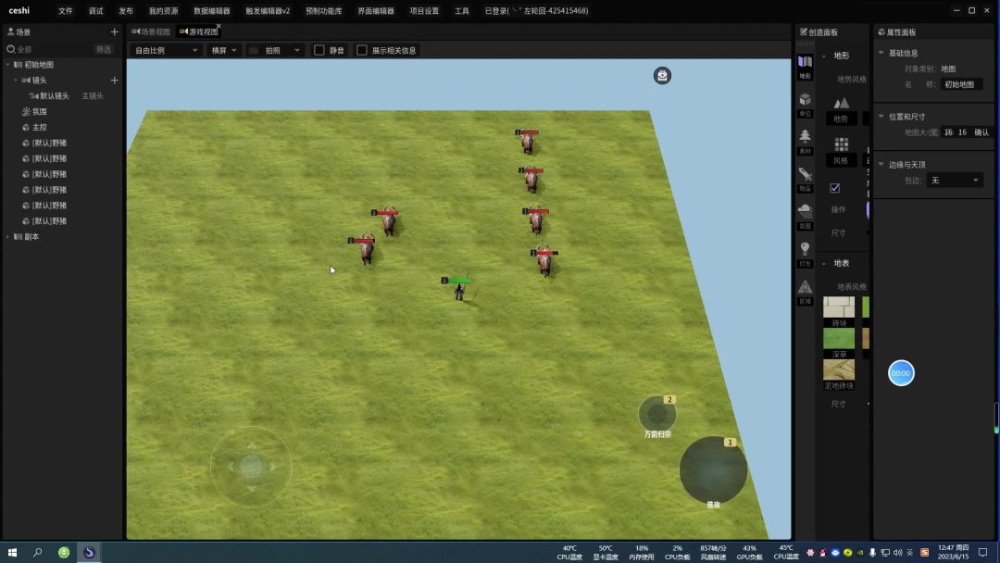Click the editor app icon on taskbar
1000x563 pixels.
click(x=89, y=552)
